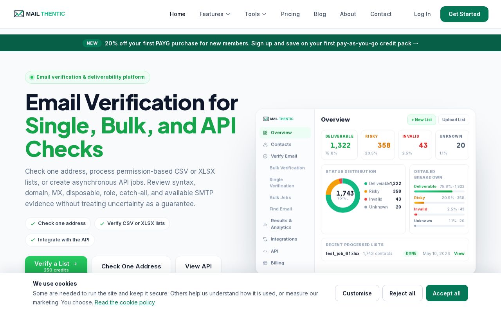The height and width of the screenshot is (313, 501).
Task: Click the 'Integrate with the API' chip
Action: 60,240
